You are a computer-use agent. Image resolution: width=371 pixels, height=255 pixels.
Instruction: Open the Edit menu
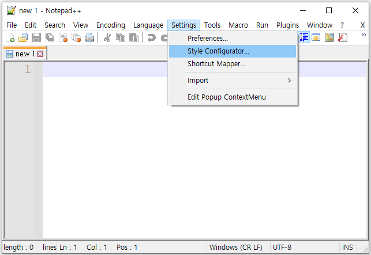coord(31,25)
